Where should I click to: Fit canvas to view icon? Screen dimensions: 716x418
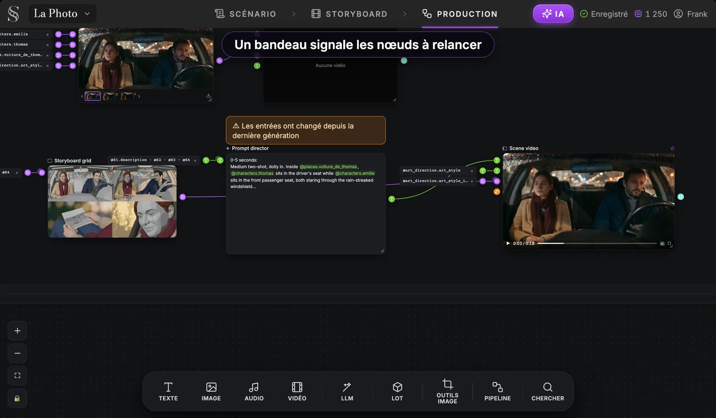[x=17, y=376]
